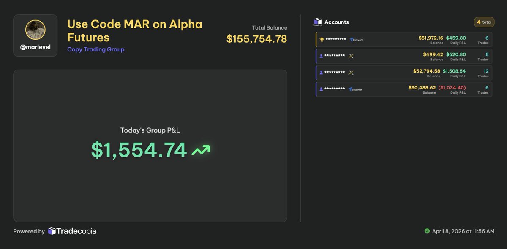This screenshot has height=249, width=507.
Task: Click the trophy icon on the $51,972.16 account
Action: (x=322, y=40)
